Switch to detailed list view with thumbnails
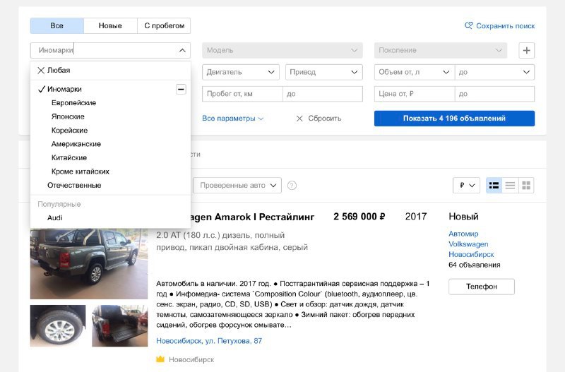This screenshot has width=565, height=372. [x=494, y=185]
